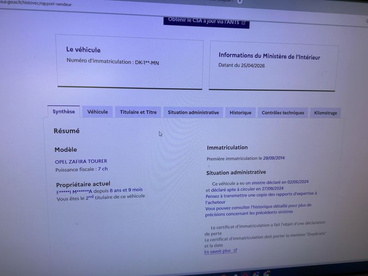This screenshot has height=276, width=368.
Task: Click the histovec URL in the address bar
Action: pos(36,4)
